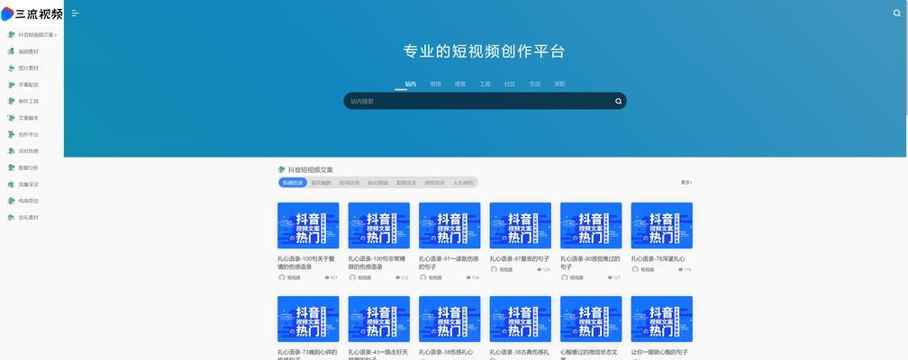The image size is (908, 360).
Task: Toggle the sidebar with the hamburger icon
Action: [76, 13]
